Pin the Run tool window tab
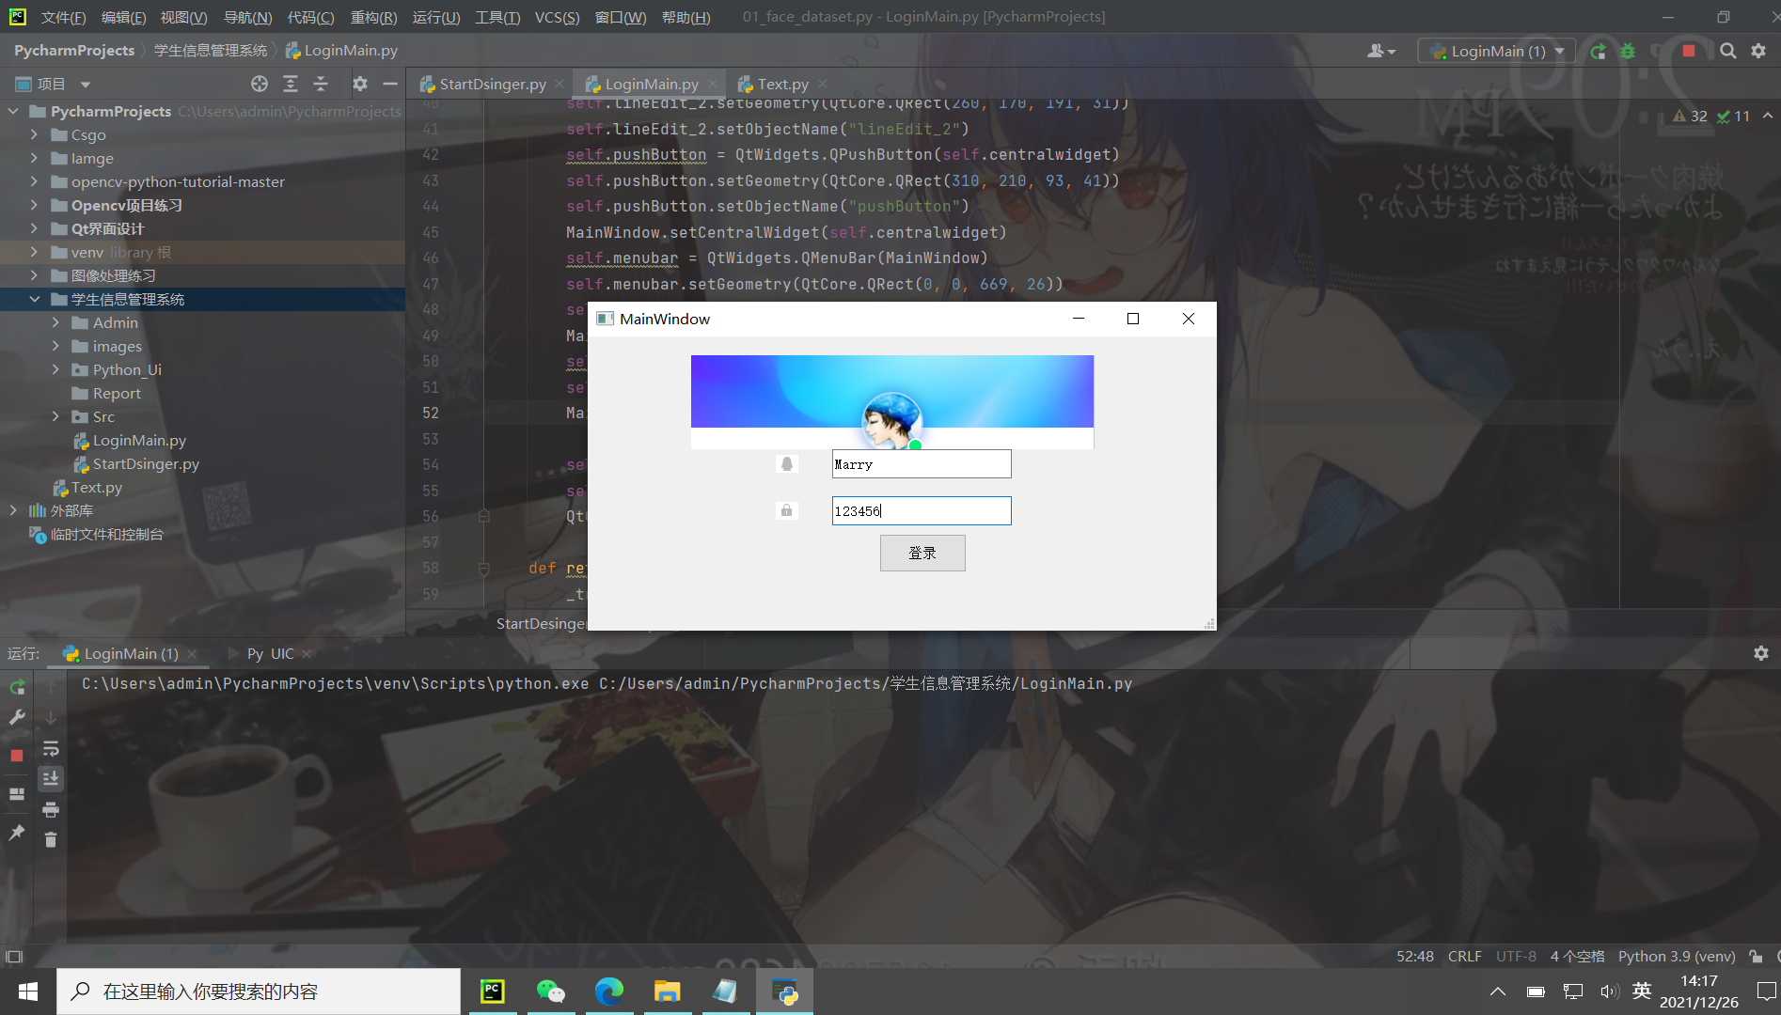The width and height of the screenshot is (1781, 1015). (x=16, y=833)
